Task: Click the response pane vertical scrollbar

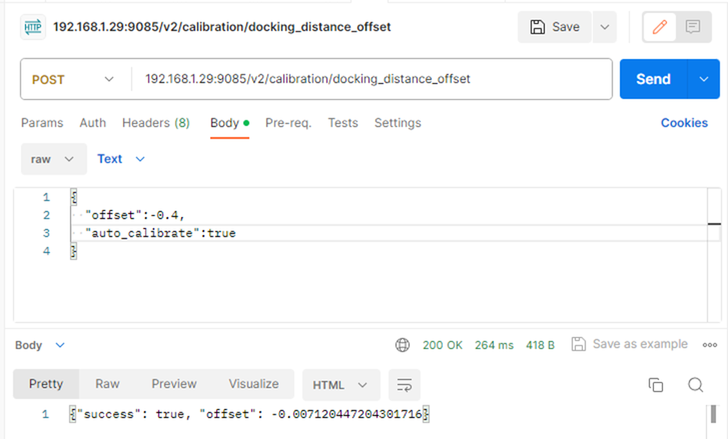Action: (x=712, y=414)
